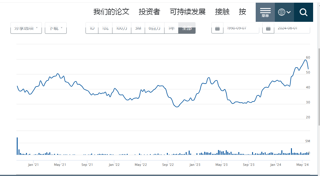This screenshot has height=176, width=320.
Task: Click the 40 price axis label
Action: pos(308,87)
